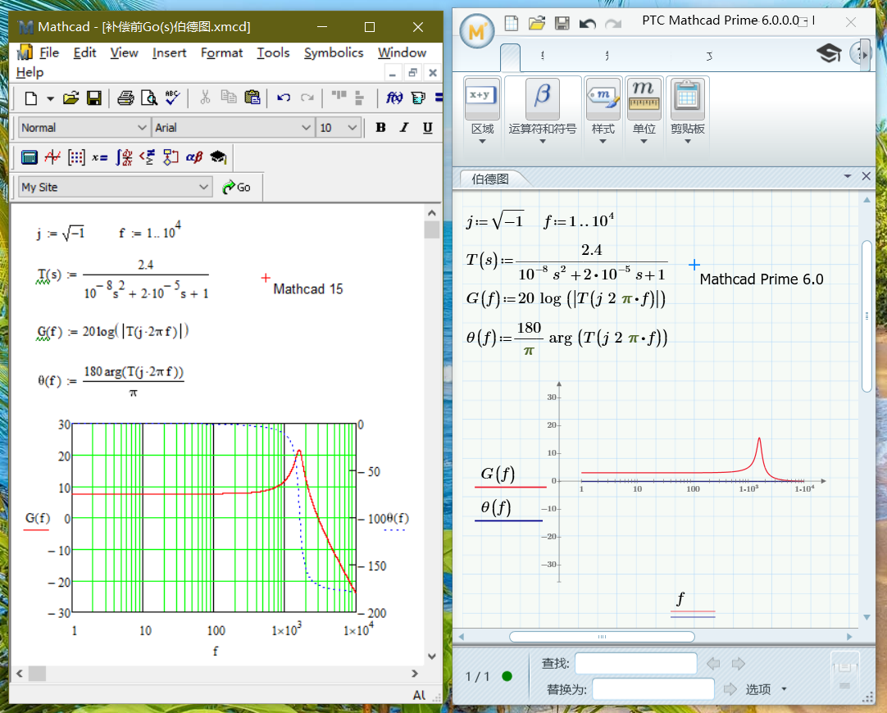The width and height of the screenshot is (887, 713).
Task: Click Mathcad 15 horizontal scrollbar thumb
Action: point(38,674)
